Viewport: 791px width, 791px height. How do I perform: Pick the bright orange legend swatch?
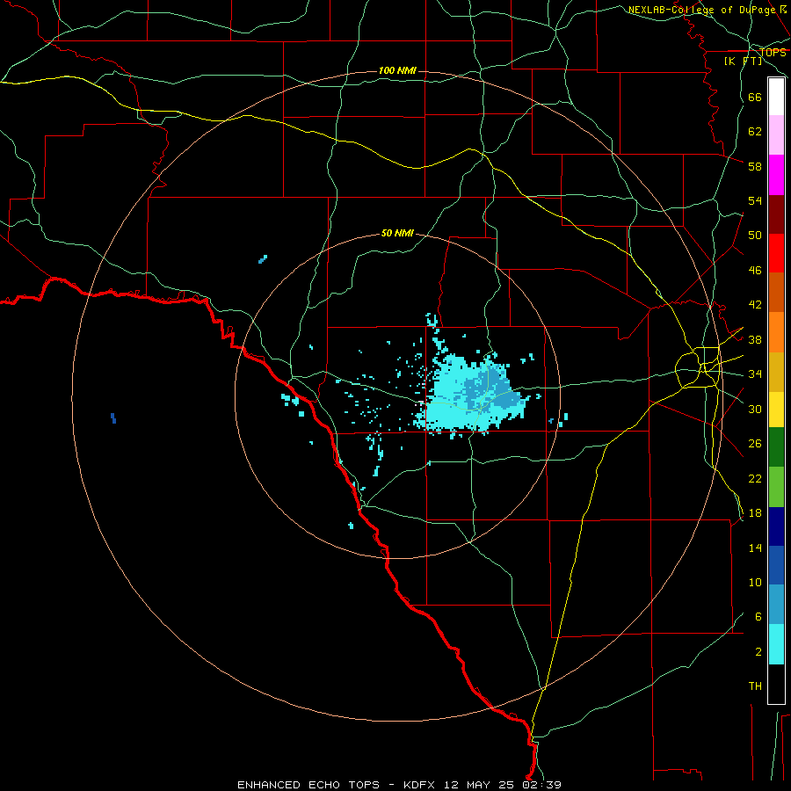pos(776,332)
